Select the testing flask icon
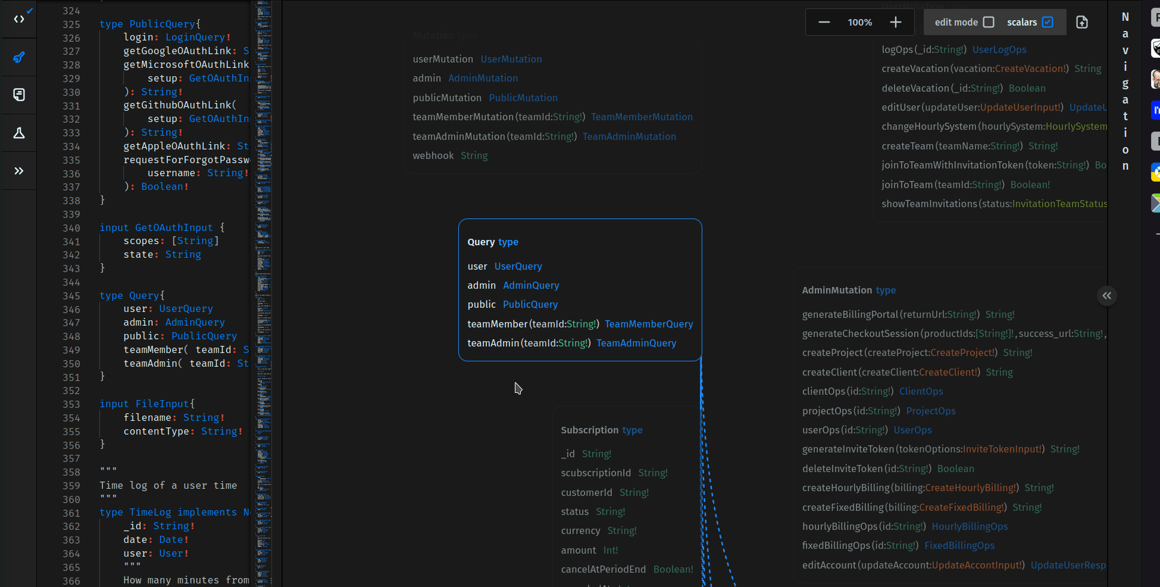 18,133
